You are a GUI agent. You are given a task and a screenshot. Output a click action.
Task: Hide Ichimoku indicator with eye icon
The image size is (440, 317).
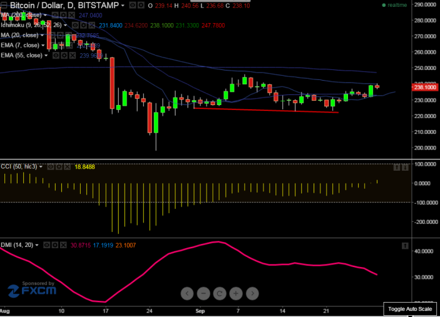click(x=75, y=25)
